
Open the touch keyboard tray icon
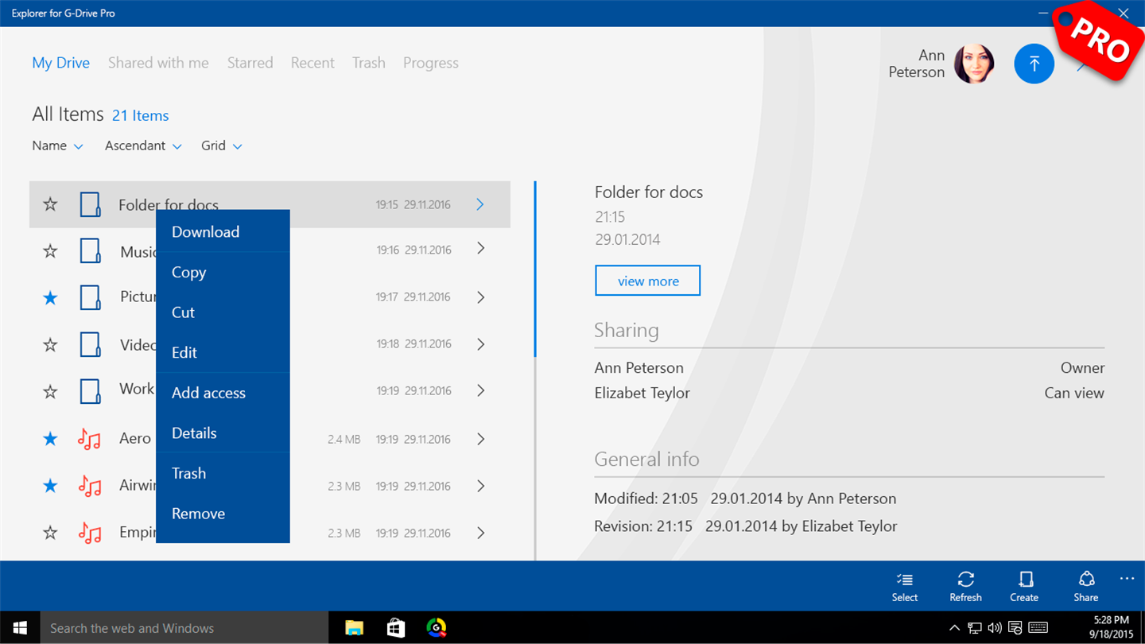pyautogui.click(x=1038, y=628)
